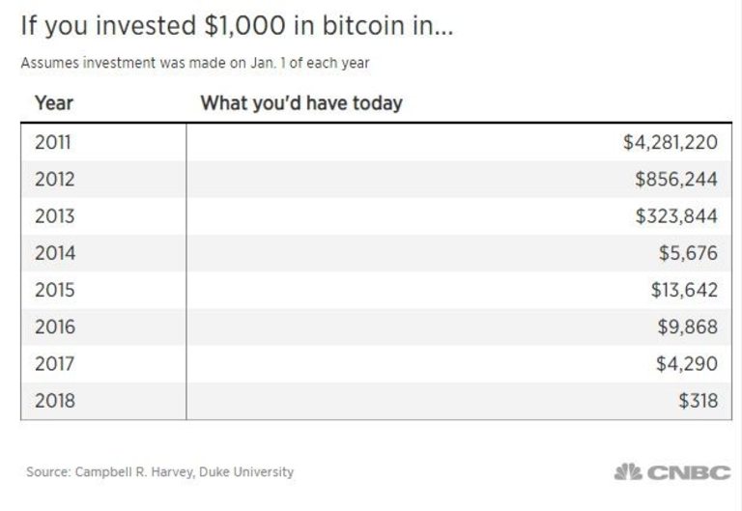Select the 2014 year cell
742x511 pixels.
click(x=54, y=253)
